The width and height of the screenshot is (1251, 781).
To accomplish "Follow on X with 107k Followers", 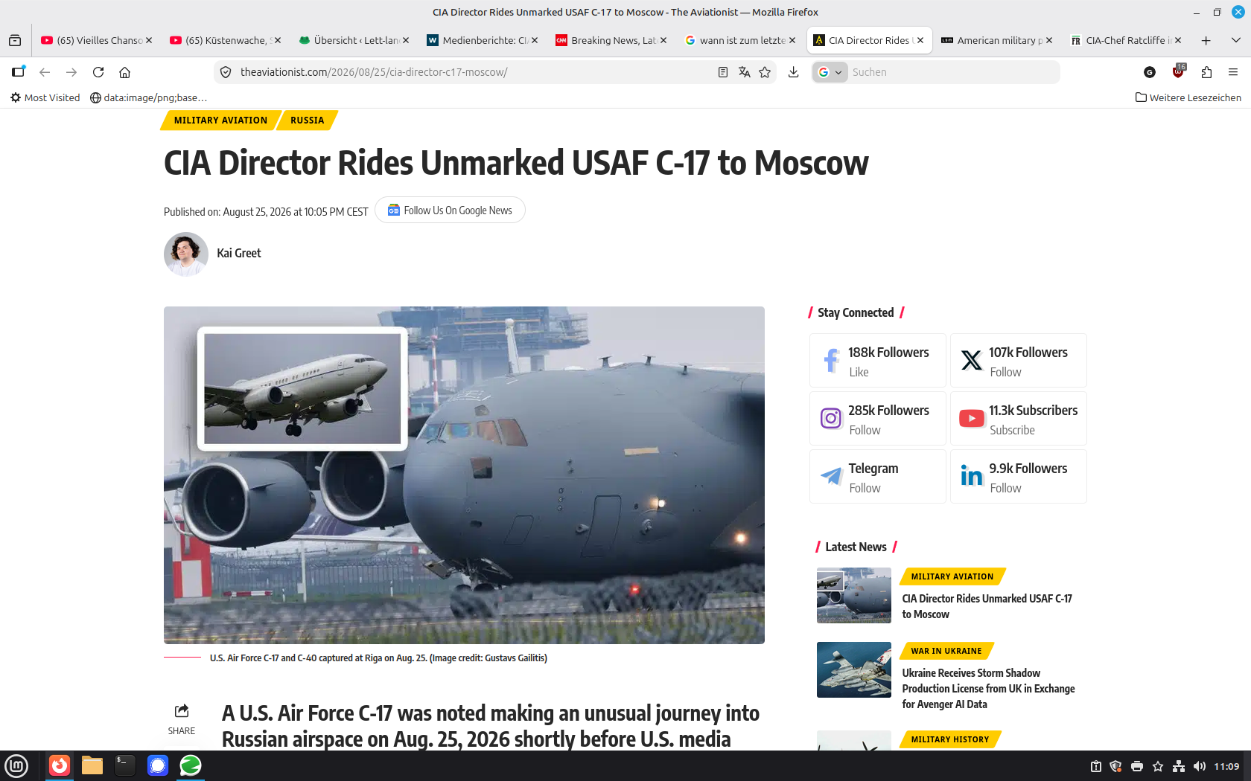I will pyautogui.click(x=1019, y=361).
